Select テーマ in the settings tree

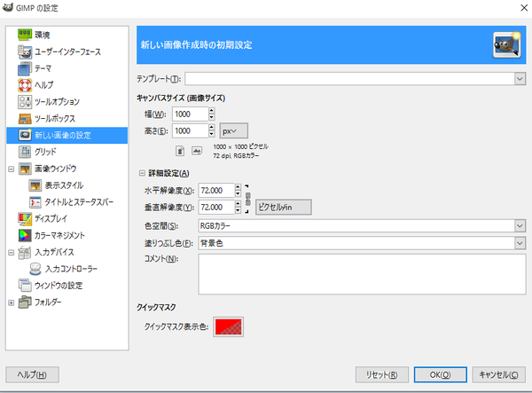(43, 68)
